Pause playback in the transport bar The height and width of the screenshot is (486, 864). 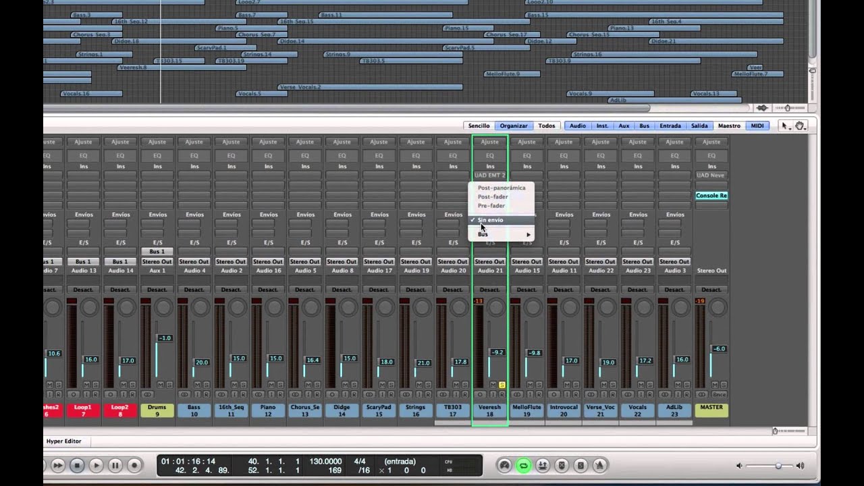115,465
